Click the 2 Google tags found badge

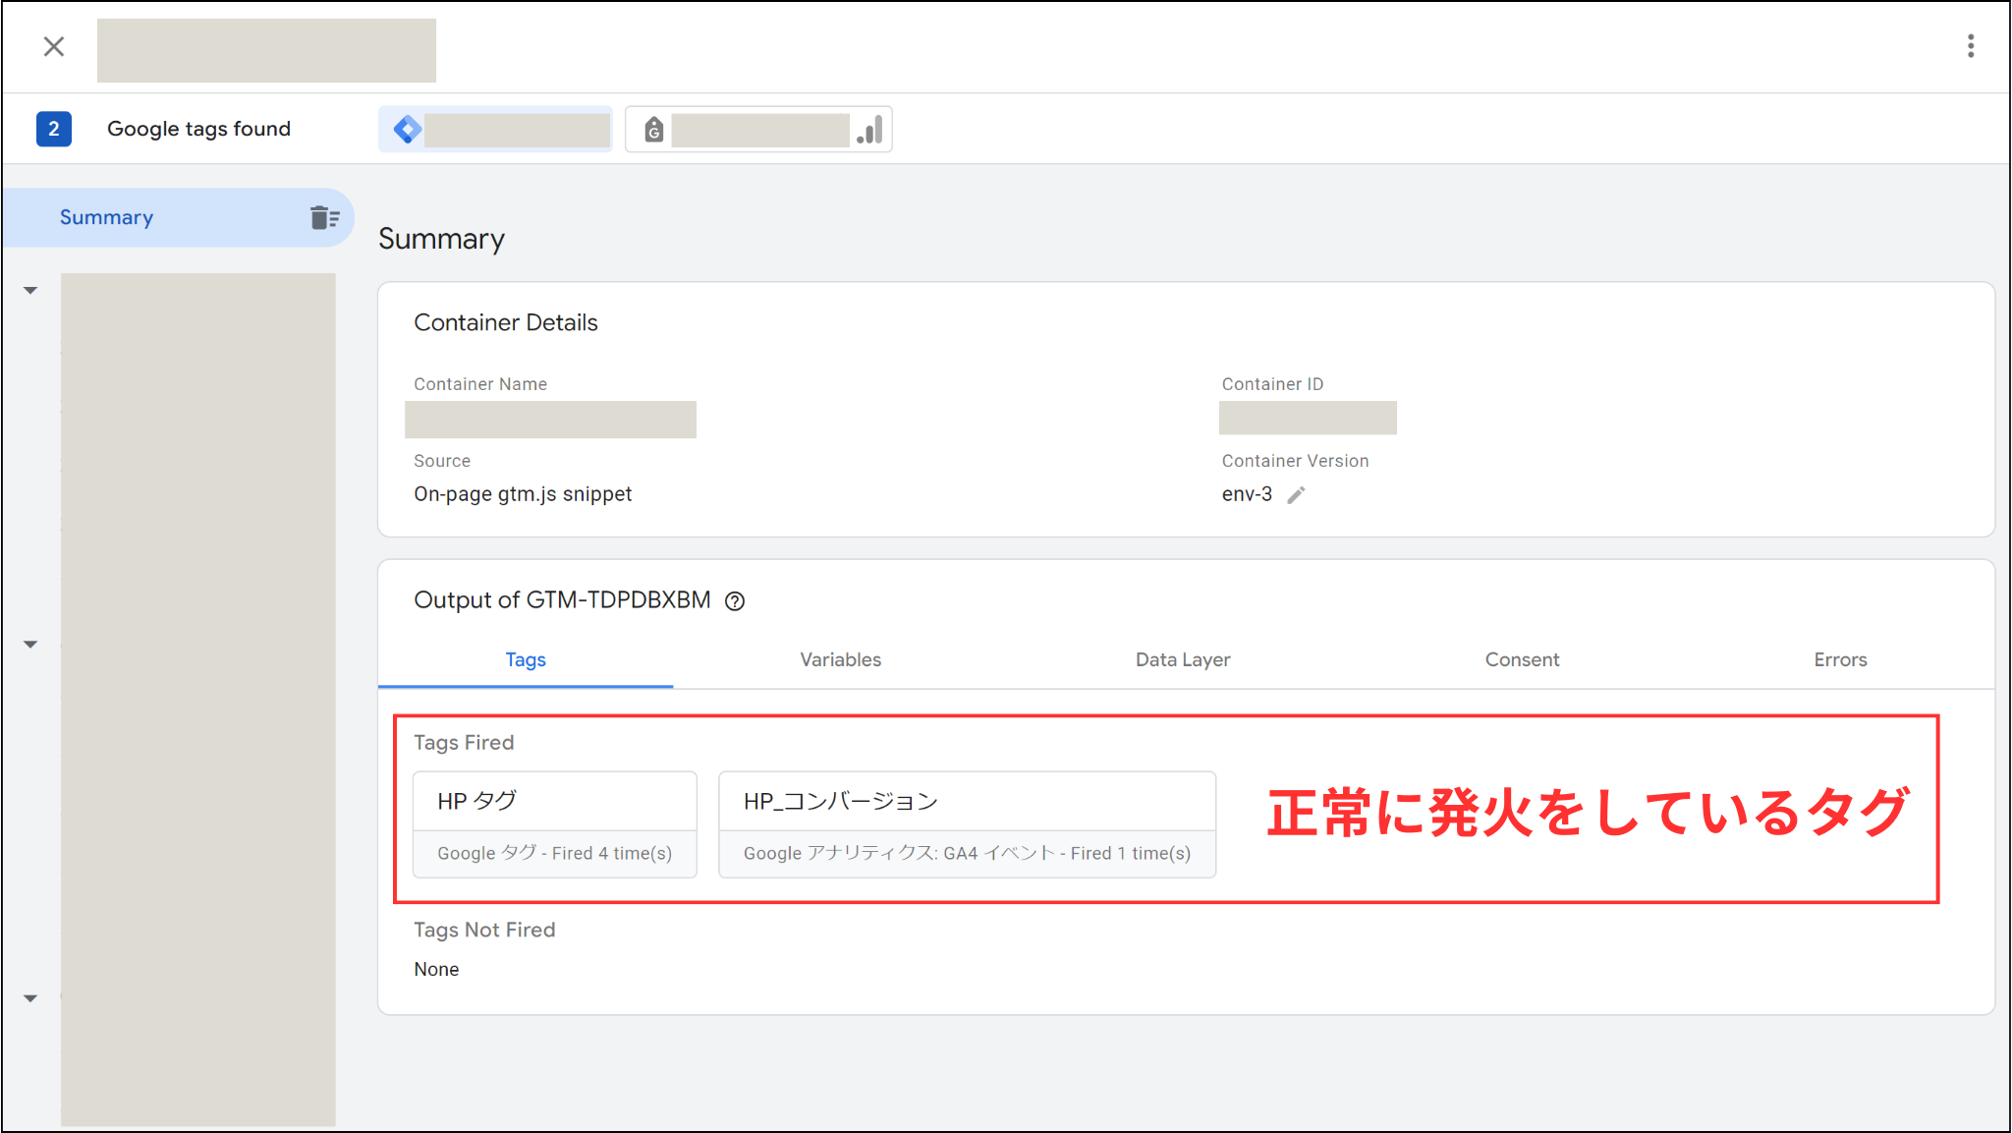point(54,129)
